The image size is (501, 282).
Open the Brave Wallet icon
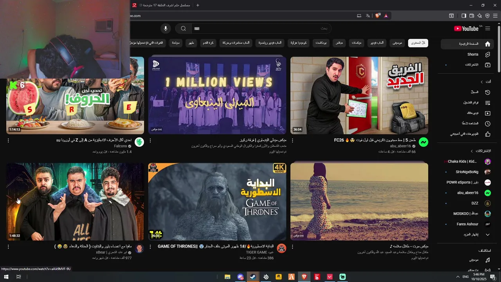coord(472,16)
